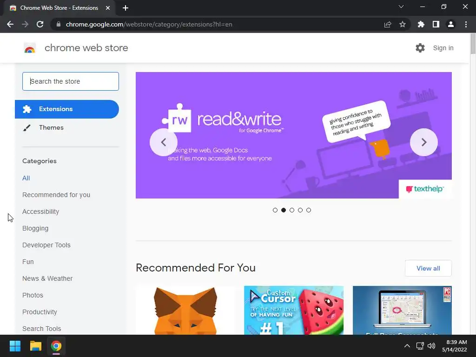Click the page vertical scrollbar thumb
This screenshot has width=476, height=357.
coord(473,44)
